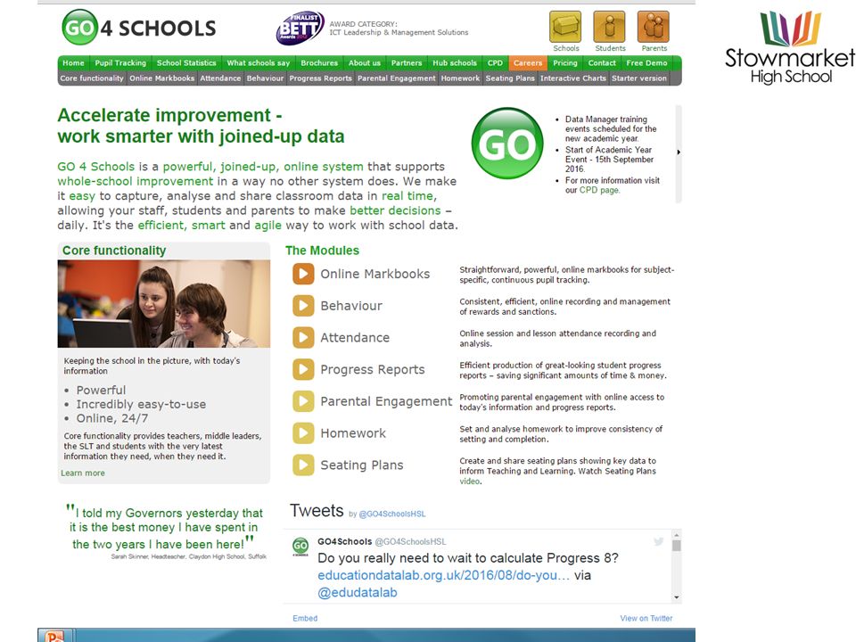
Task: Click the GO 4 Schools logo
Action: 139,28
